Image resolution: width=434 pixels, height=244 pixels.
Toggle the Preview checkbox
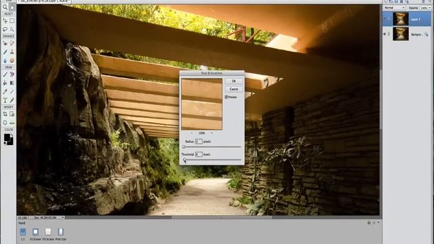tap(226, 97)
